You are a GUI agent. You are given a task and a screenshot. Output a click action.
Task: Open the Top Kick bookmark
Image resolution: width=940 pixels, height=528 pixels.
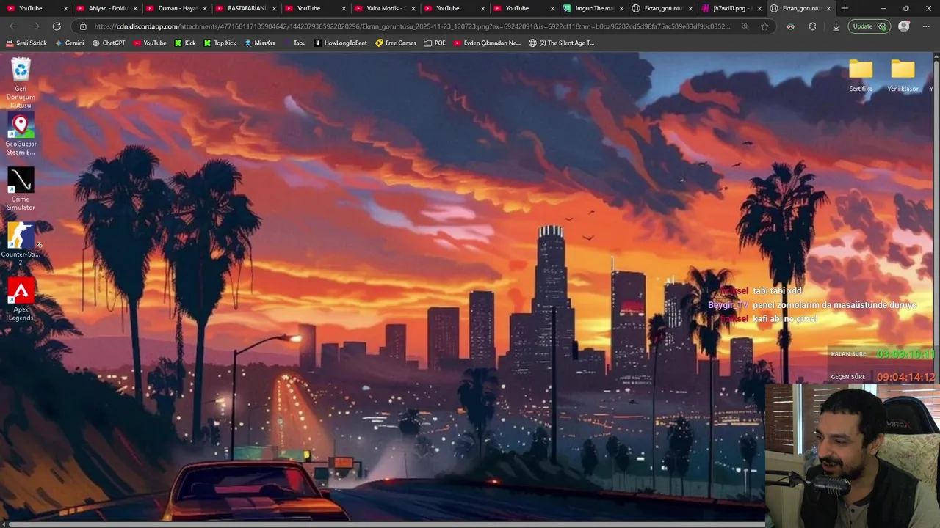220,43
